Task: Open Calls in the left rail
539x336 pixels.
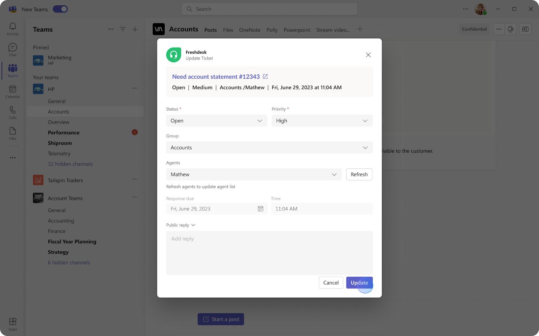Action: click(12, 113)
